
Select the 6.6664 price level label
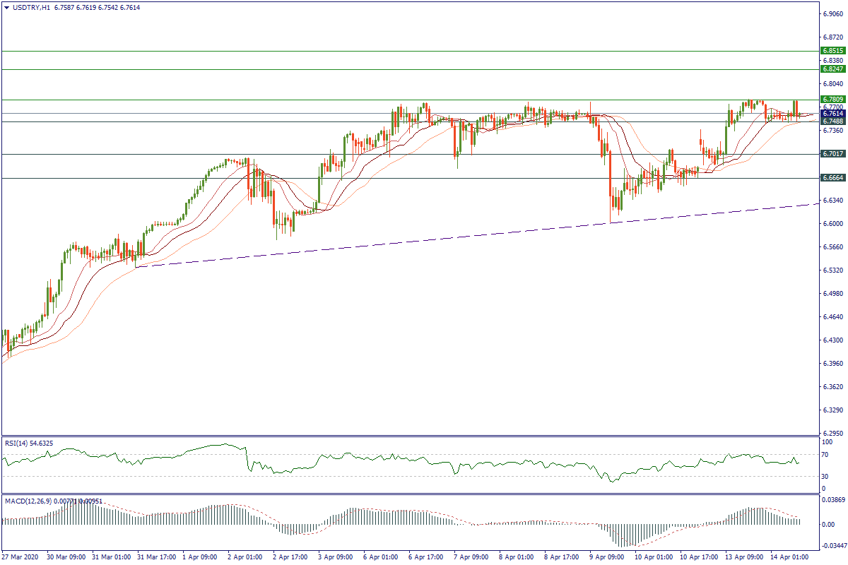[832, 178]
